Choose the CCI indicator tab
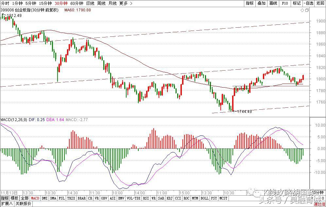The height and width of the screenshot is (207, 326). (x=178, y=198)
